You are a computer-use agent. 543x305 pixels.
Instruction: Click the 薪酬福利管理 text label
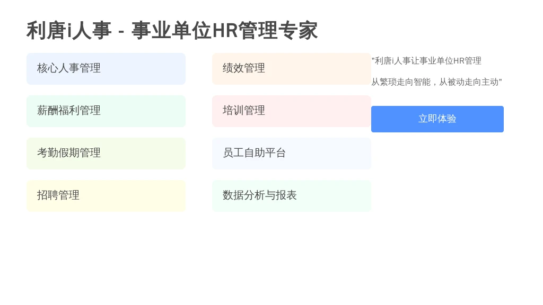click(69, 111)
